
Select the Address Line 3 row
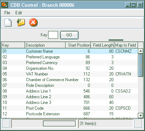pos(69,103)
